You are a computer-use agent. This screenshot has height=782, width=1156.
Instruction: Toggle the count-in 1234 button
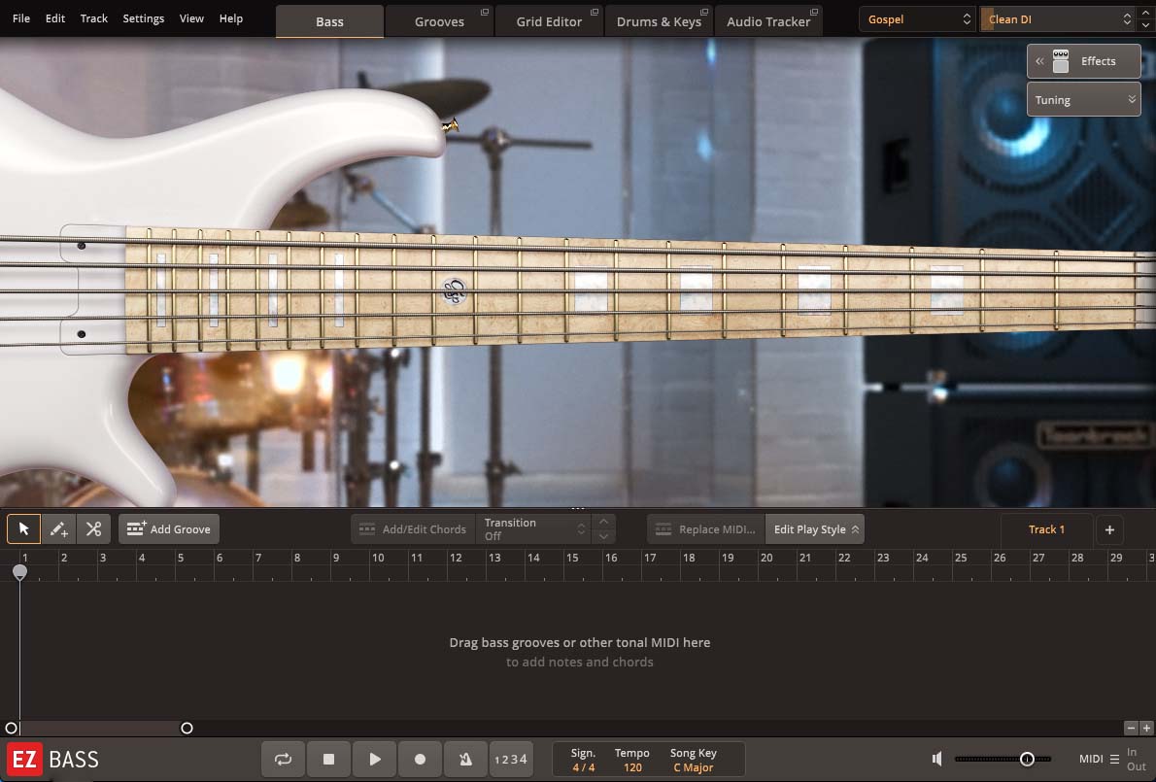(x=511, y=759)
